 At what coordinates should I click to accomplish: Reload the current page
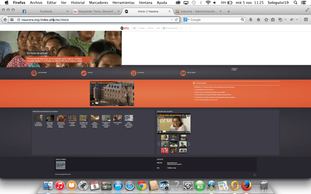pos(176,19)
